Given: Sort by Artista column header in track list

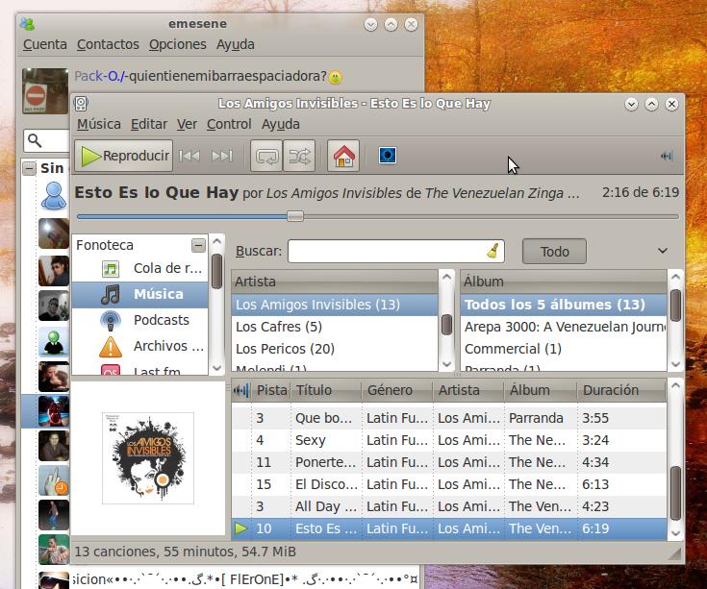Looking at the screenshot, I should coord(468,390).
